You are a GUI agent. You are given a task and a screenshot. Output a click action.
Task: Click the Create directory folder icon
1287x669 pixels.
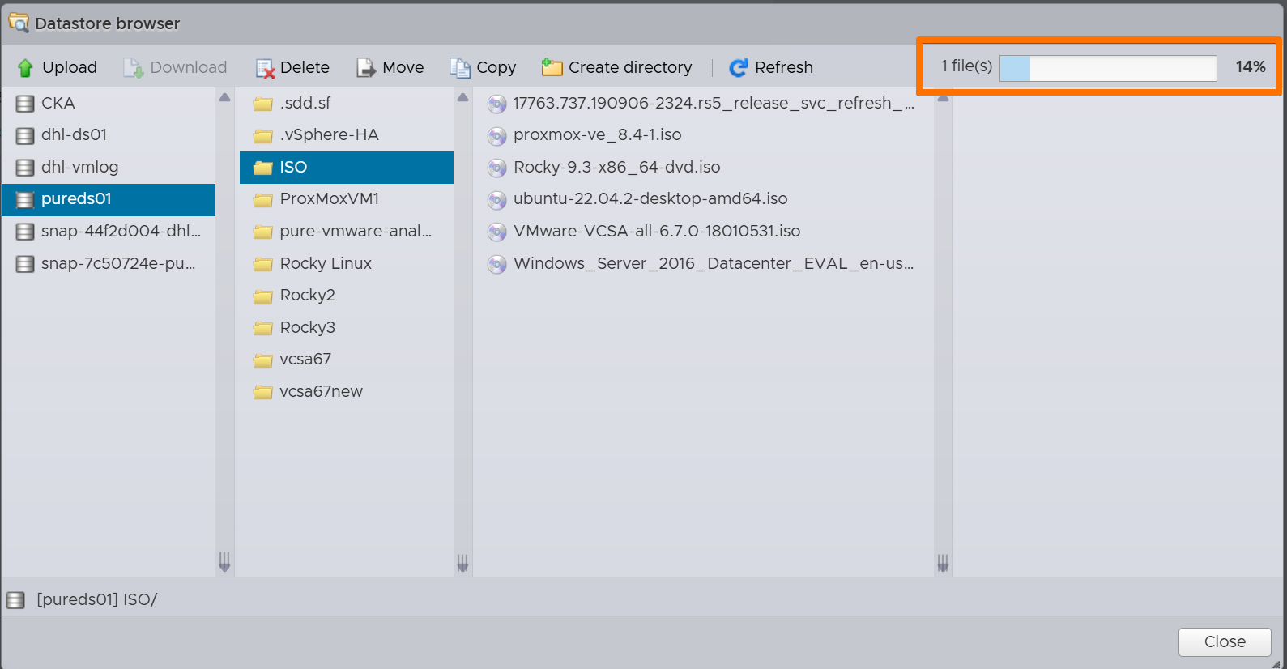coord(552,67)
